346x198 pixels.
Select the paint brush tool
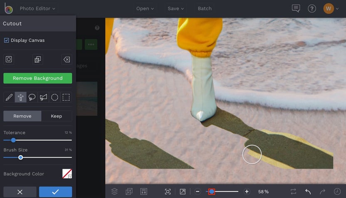tap(9, 97)
